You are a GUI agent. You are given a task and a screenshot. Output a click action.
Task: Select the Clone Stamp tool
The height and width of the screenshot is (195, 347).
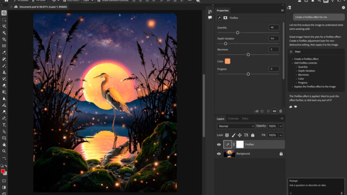[4, 72]
